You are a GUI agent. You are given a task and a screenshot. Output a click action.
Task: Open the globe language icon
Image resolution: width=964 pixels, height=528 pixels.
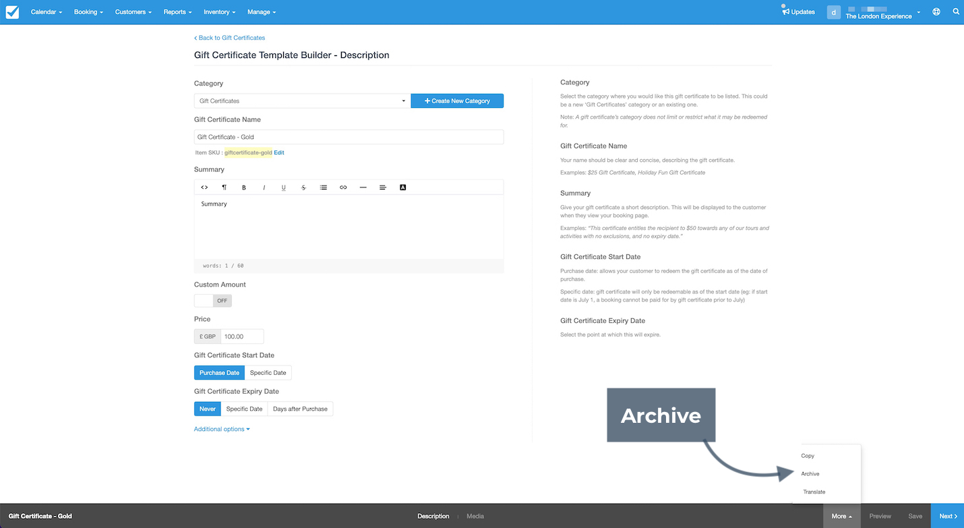tap(936, 12)
